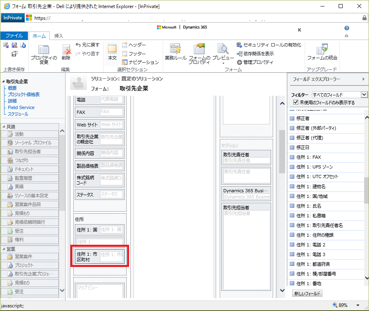Select the 株式銘柄コード field
369x311 pixels.
(x=100, y=180)
